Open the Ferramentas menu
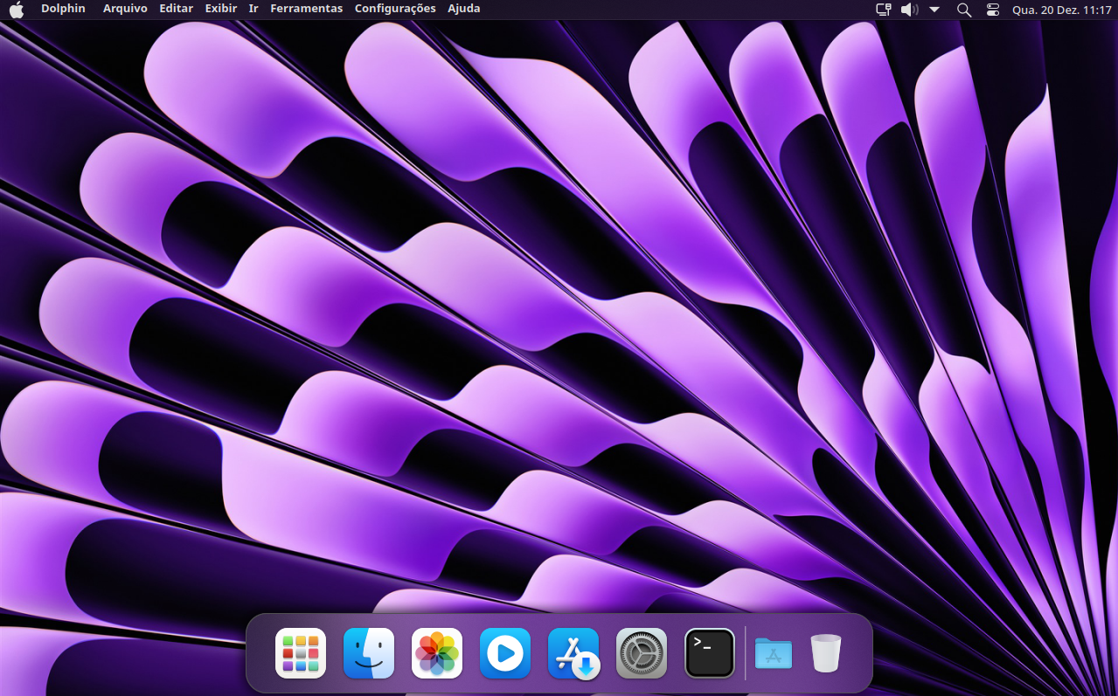Image resolution: width=1118 pixels, height=696 pixels. click(x=306, y=9)
